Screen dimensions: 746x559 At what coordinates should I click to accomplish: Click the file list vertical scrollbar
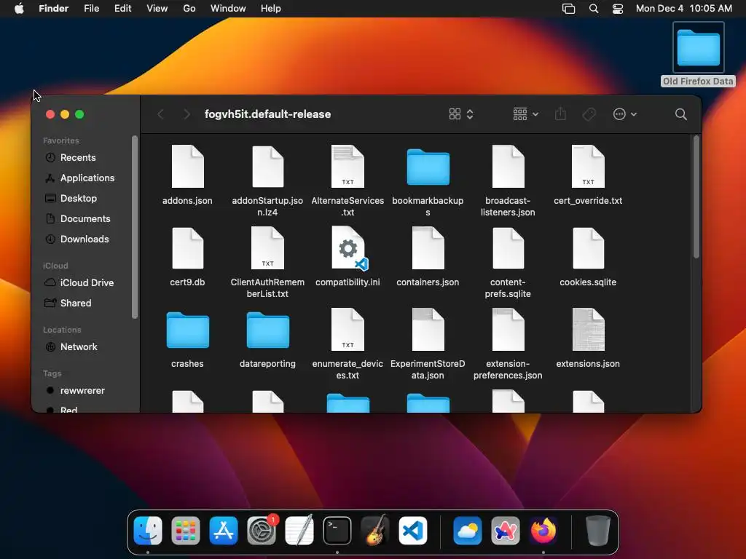696,197
